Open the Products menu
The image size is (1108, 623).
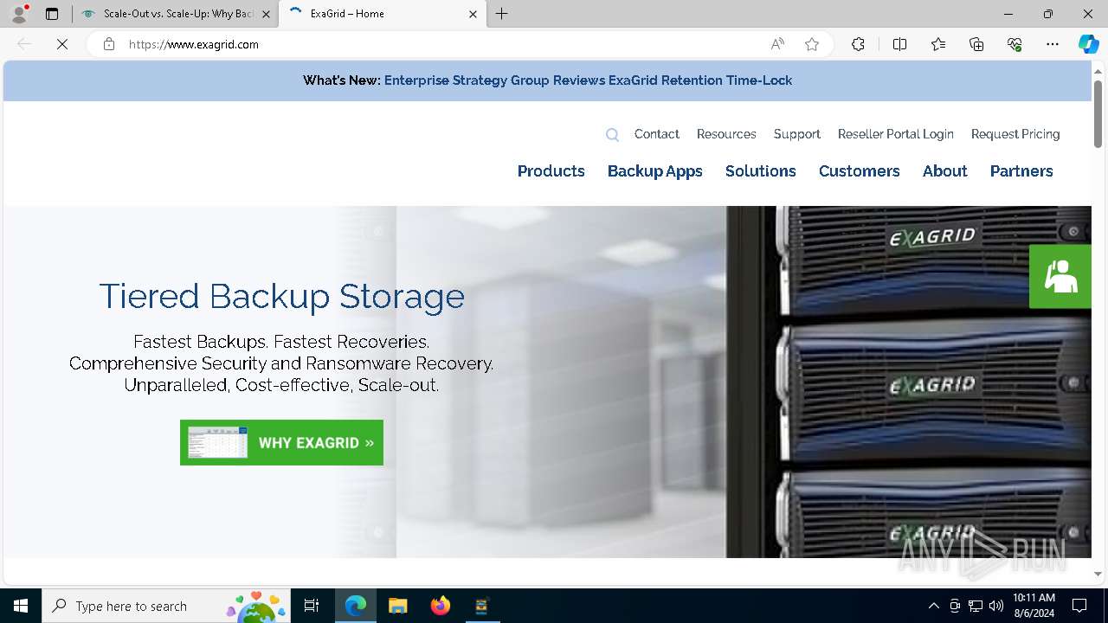coord(551,171)
